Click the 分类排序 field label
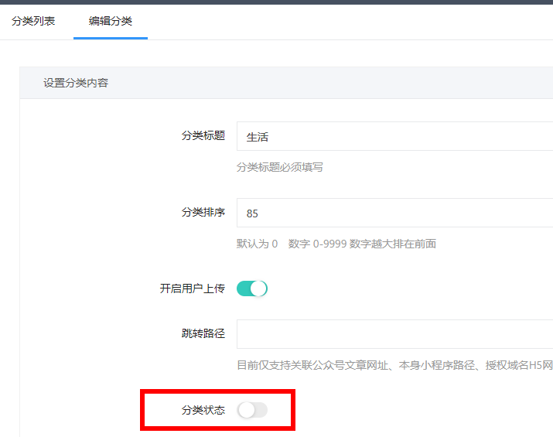 [x=203, y=213]
